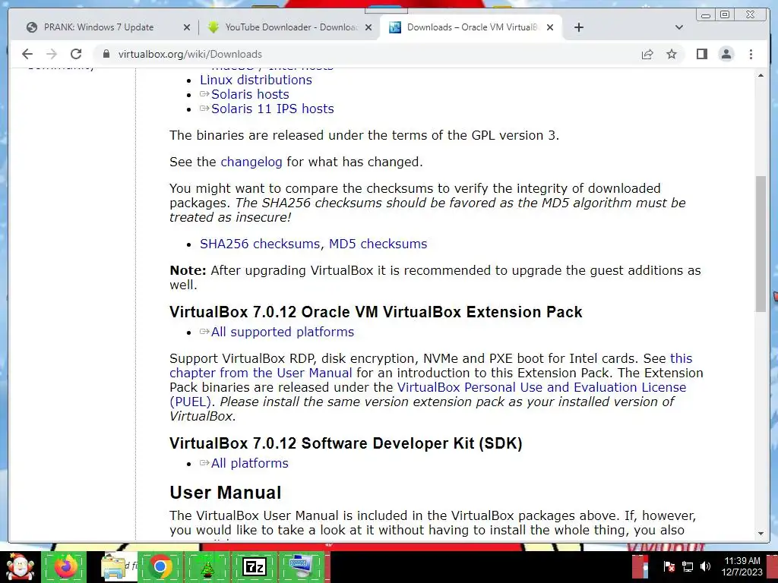778x583 pixels.
Task: Close the VirtualBox Downloads tab
Action: click(550, 27)
